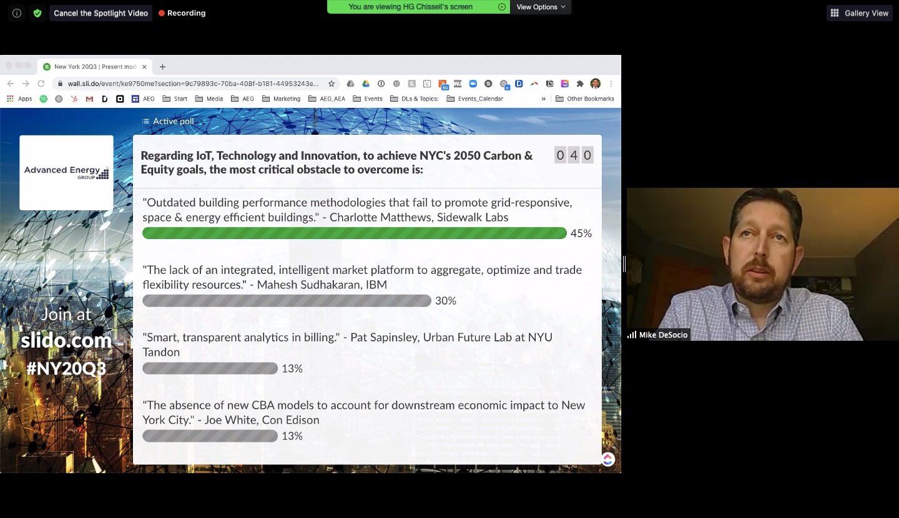
Task: Expand the DLs & Topics folder
Action: pyautogui.click(x=415, y=99)
